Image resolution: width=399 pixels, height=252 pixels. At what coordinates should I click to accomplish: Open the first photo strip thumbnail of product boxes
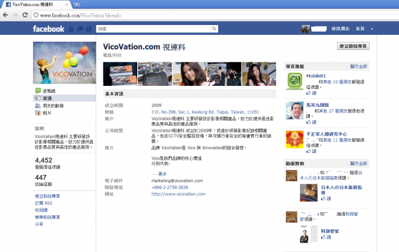[x=120, y=74]
